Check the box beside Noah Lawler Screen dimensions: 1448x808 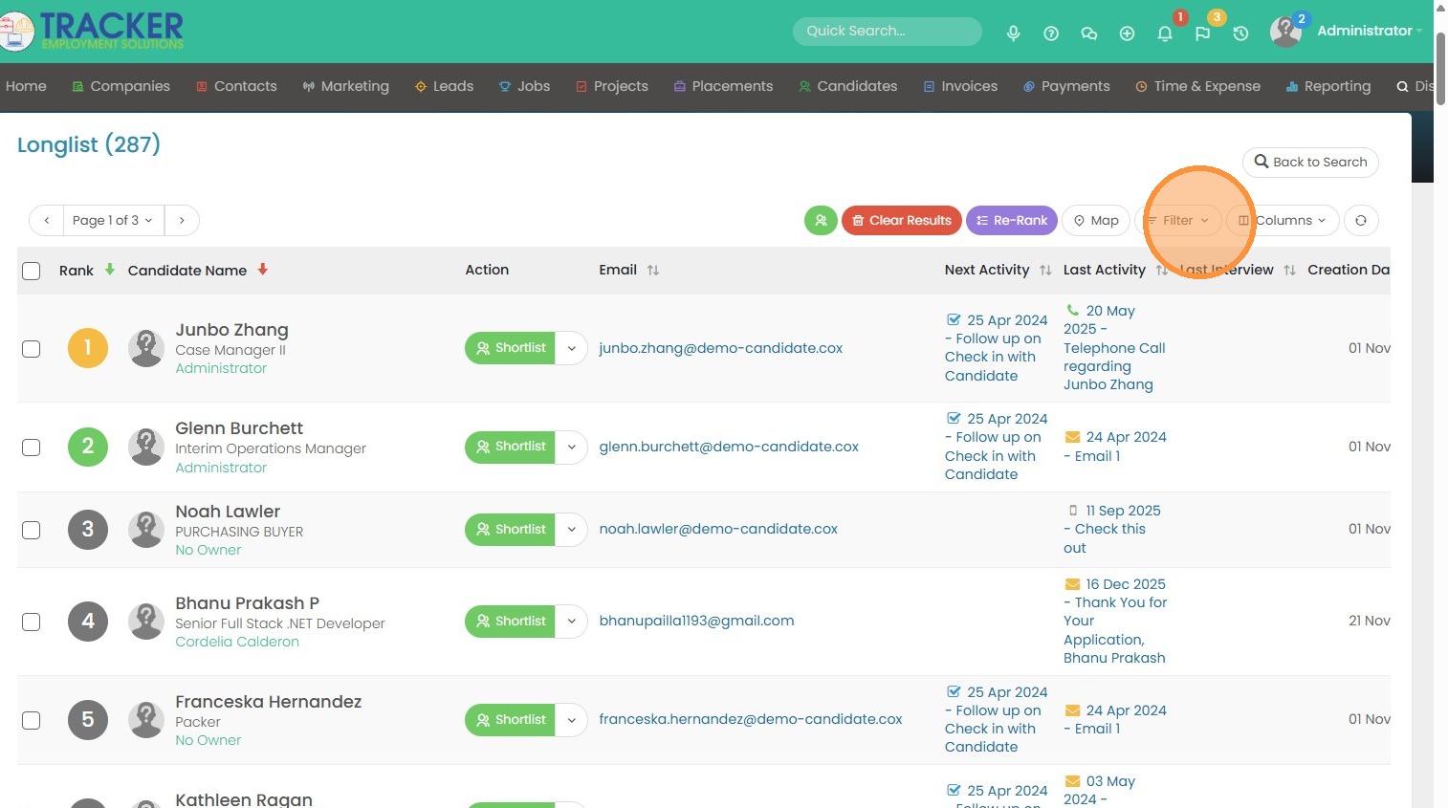pos(32,530)
